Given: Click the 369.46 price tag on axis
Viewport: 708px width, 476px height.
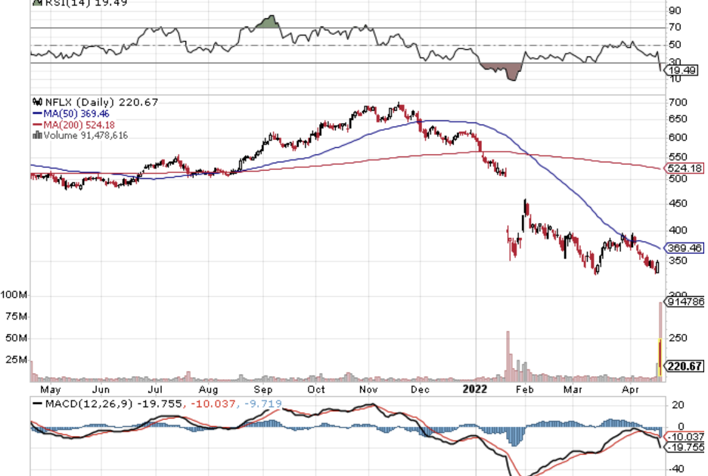Looking at the screenshot, I should click(x=685, y=248).
